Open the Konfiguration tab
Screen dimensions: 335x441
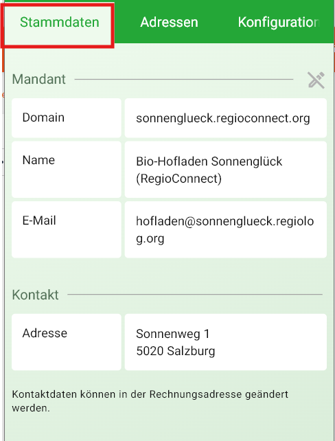pos(279,22)
